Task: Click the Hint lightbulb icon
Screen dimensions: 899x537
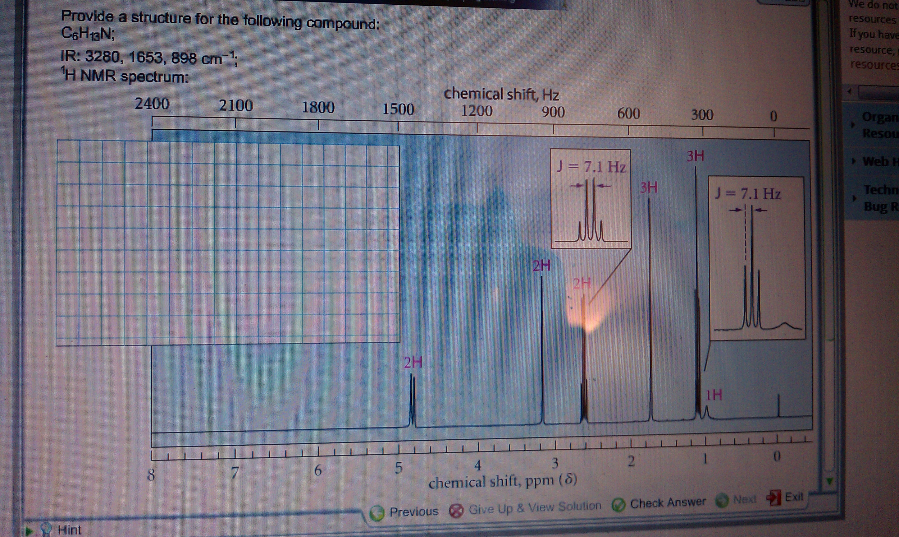Action: [46, 530]
